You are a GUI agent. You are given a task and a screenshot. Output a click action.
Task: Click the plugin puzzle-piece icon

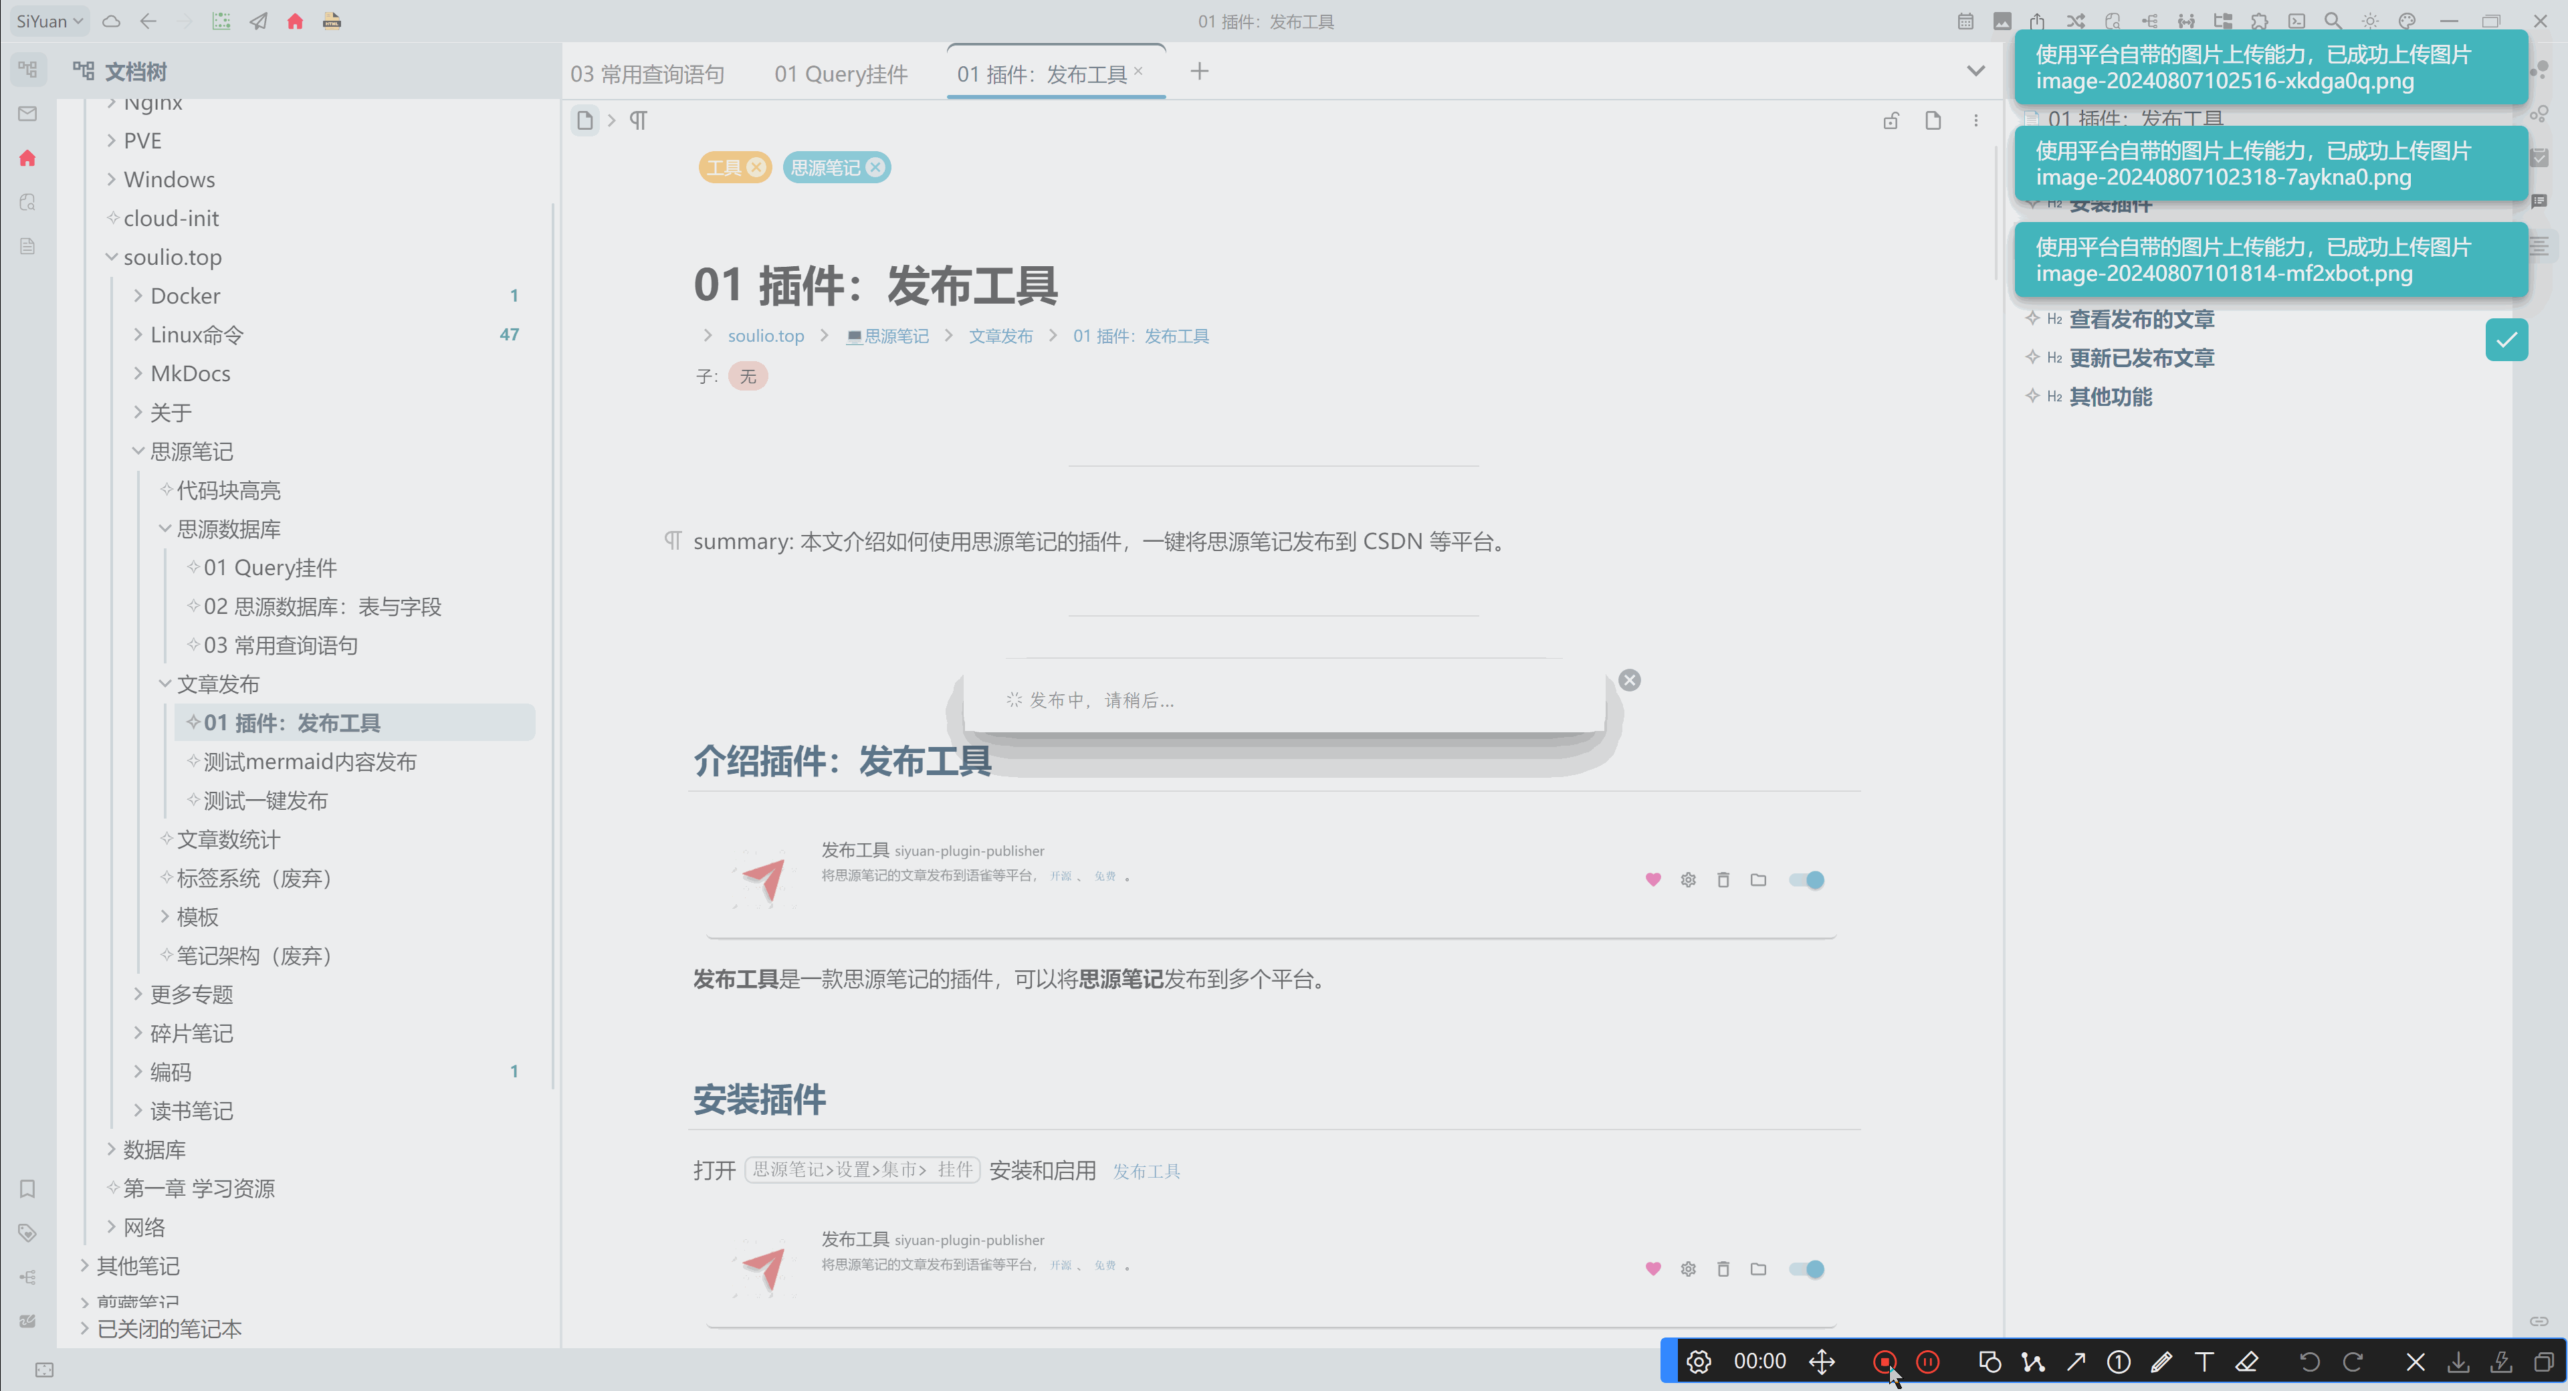pos(2259,21)
